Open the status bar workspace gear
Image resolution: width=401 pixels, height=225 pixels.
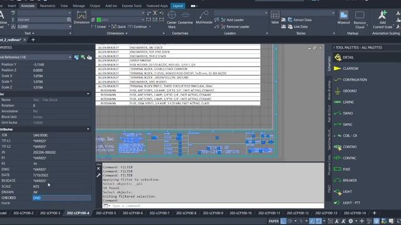(351, 221)
